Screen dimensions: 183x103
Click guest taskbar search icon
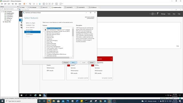point(26,95)
